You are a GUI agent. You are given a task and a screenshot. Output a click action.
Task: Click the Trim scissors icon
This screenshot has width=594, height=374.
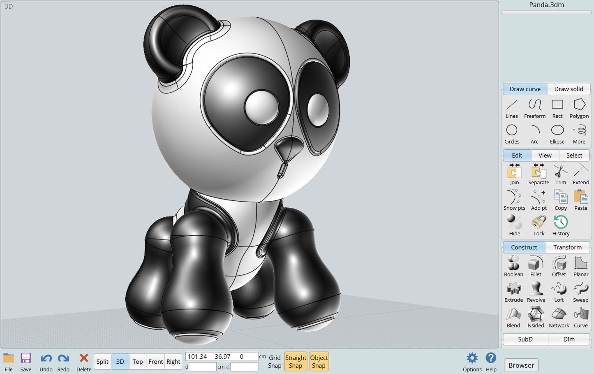[560, 175]
